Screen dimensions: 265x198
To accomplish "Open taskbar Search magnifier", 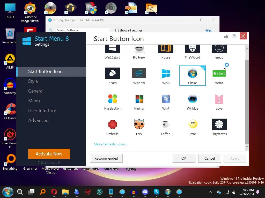I will [20, 192].
